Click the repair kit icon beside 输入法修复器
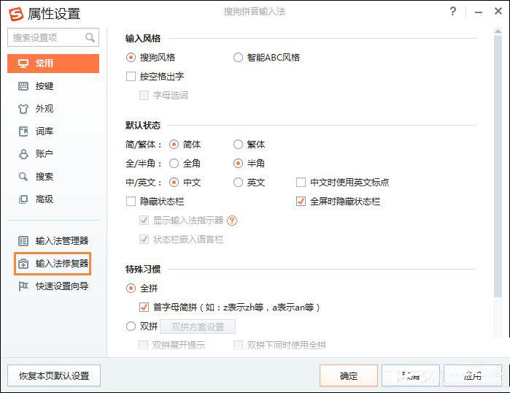510x393 pixels. 23,264
